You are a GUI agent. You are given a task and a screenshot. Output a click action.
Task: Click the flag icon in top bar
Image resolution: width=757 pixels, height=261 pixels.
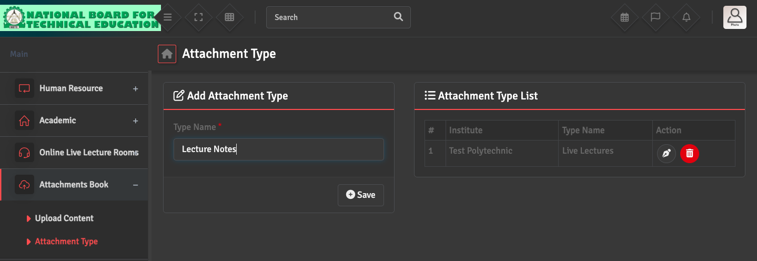point(655,17)
